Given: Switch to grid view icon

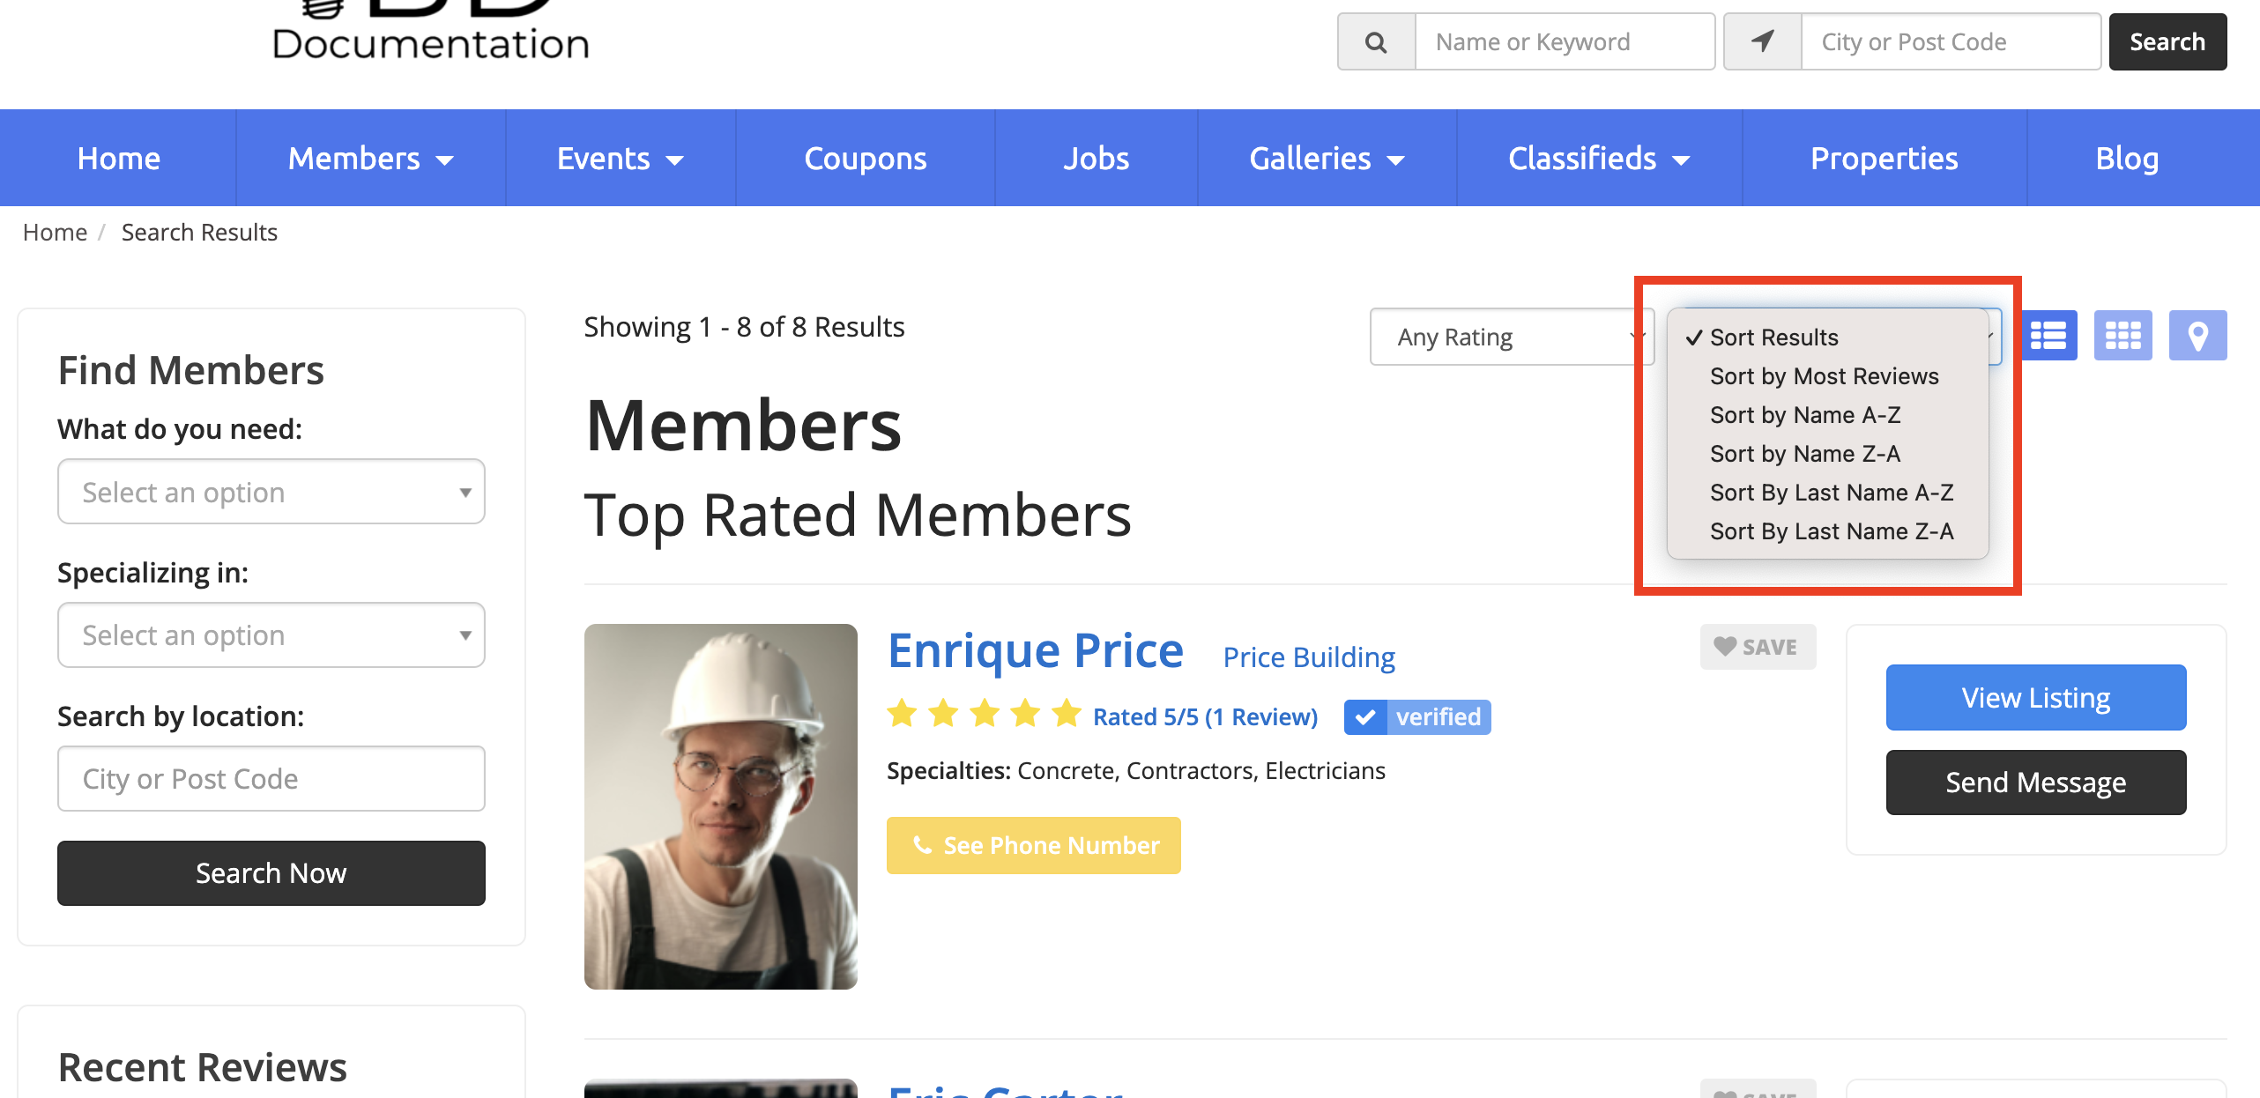Looking at the screenshot, I should [2122, 336].
